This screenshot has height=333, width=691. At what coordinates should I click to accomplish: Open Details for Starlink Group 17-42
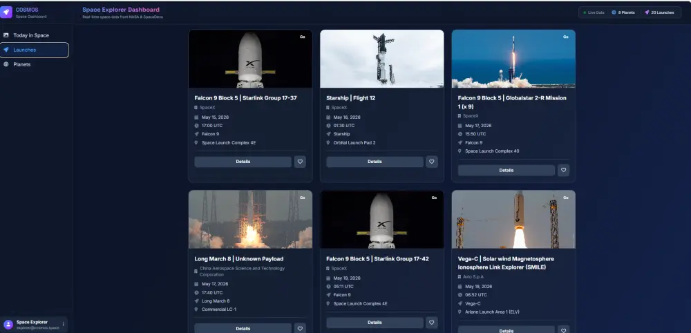pos(375,323)
